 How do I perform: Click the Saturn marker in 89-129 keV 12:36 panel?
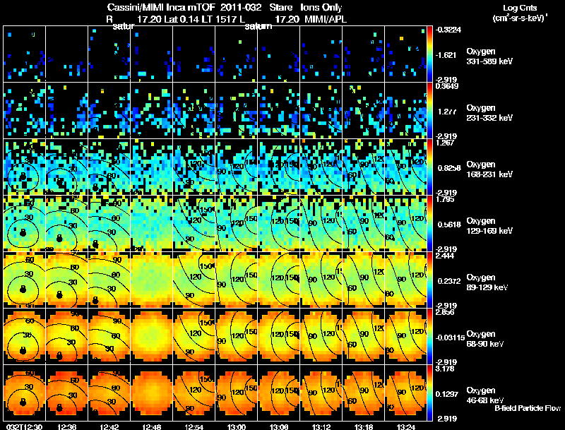click(60, 295)
